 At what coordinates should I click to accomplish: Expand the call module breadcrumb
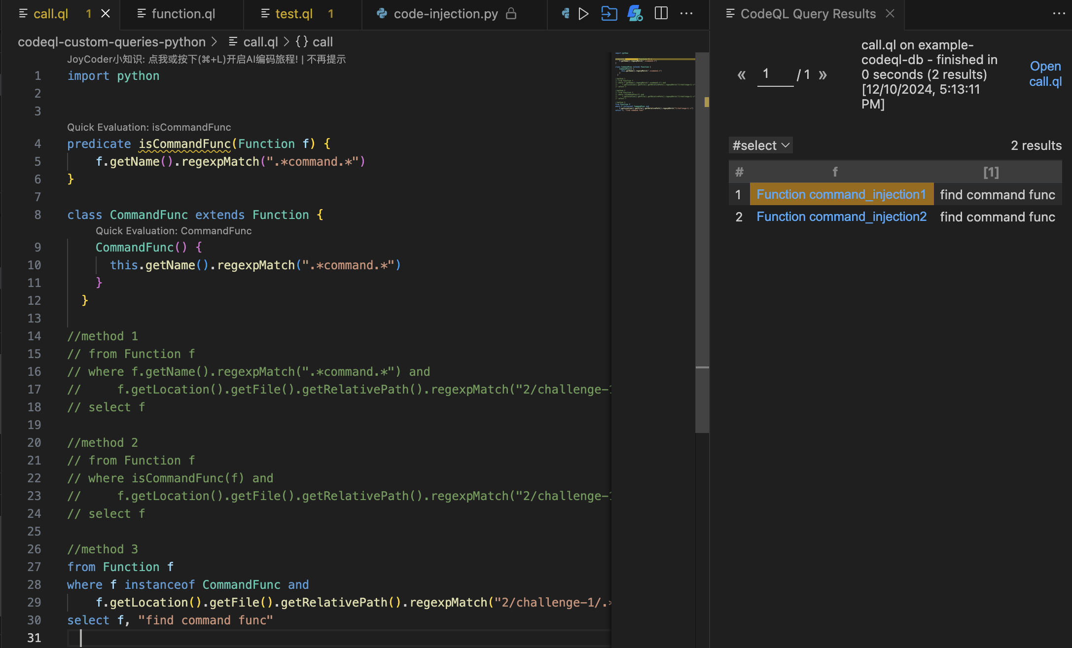[x=315, y=42]
